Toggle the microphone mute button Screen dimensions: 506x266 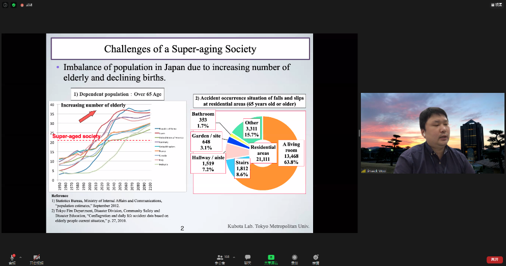pyautogui.click(x=12, y=258)
